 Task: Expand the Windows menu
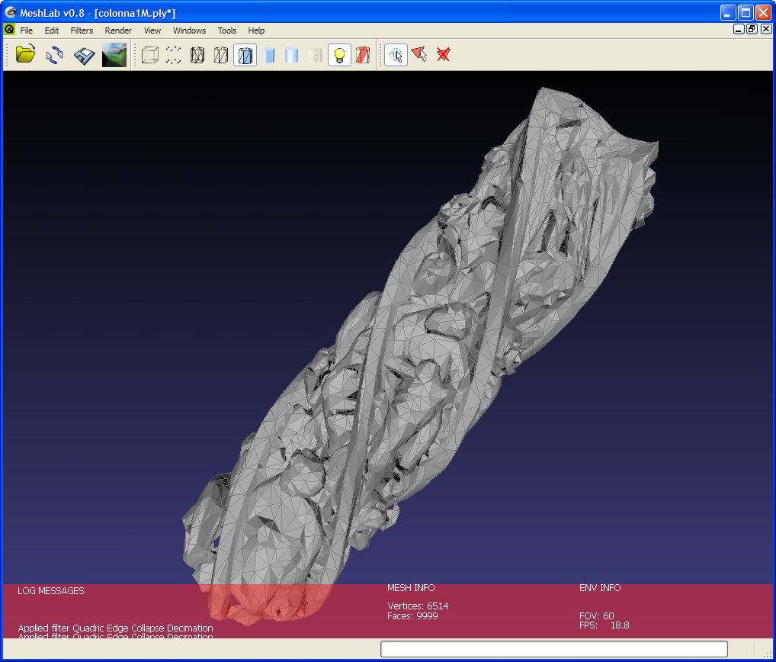click(x=189, y=31)
